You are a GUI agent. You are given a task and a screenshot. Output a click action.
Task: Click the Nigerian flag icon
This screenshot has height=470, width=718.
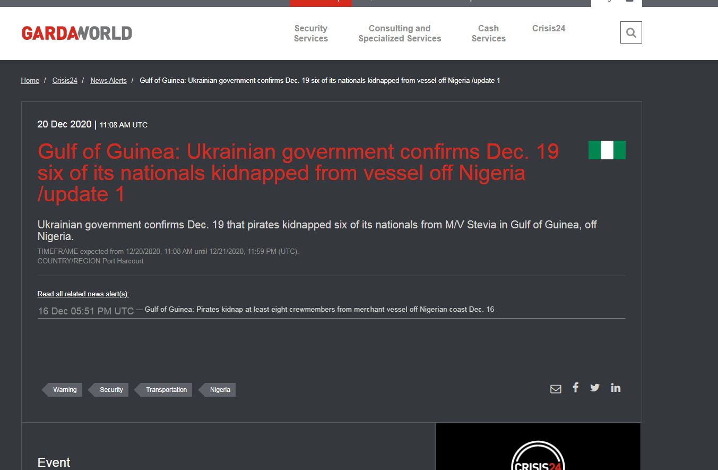(x=607, y=150)
